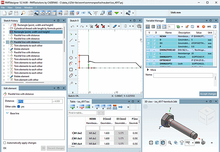This screenshot has width=220, height=152.
Task: Click the undo arrow in Sketch 9 toolbar
Action: pos(72,26)
